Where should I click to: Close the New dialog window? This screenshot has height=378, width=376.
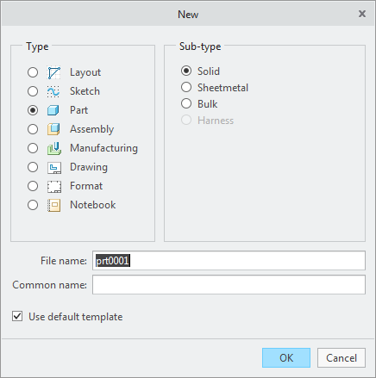tap(362, 14)
